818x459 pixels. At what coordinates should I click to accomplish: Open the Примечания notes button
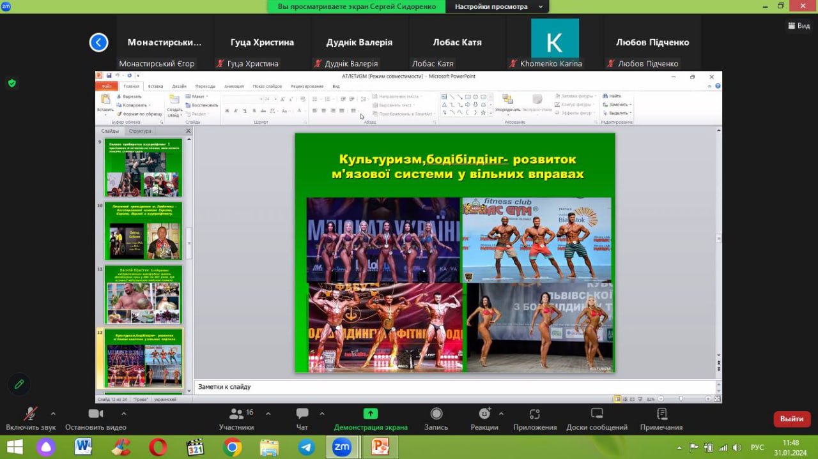click(661, 419)
